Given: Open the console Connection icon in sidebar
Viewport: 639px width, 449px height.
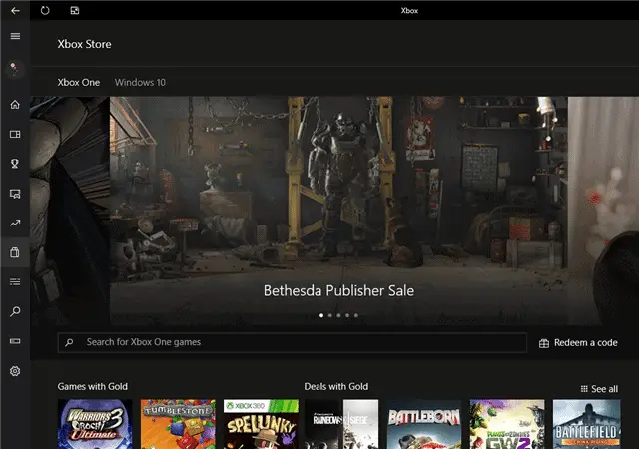Looking at the screenshot, I should click(x=15, y=341).
